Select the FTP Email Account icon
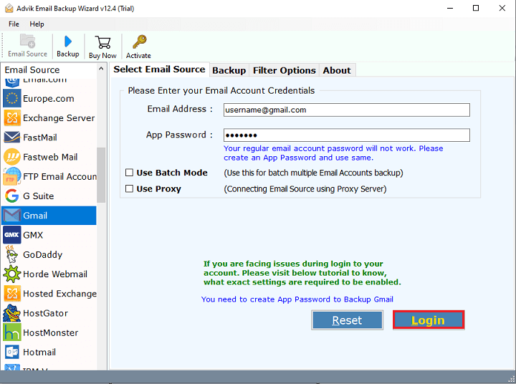 pos(12,176)
